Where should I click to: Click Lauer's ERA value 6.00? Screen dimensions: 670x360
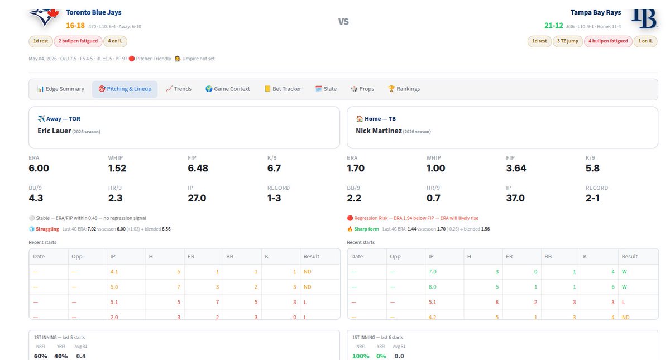(39, 168)
